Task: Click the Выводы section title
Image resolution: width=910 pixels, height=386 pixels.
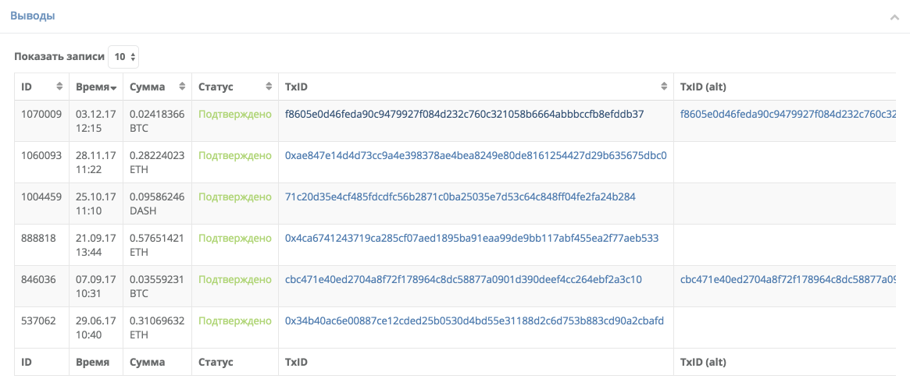Action: [x=32, y=16]
